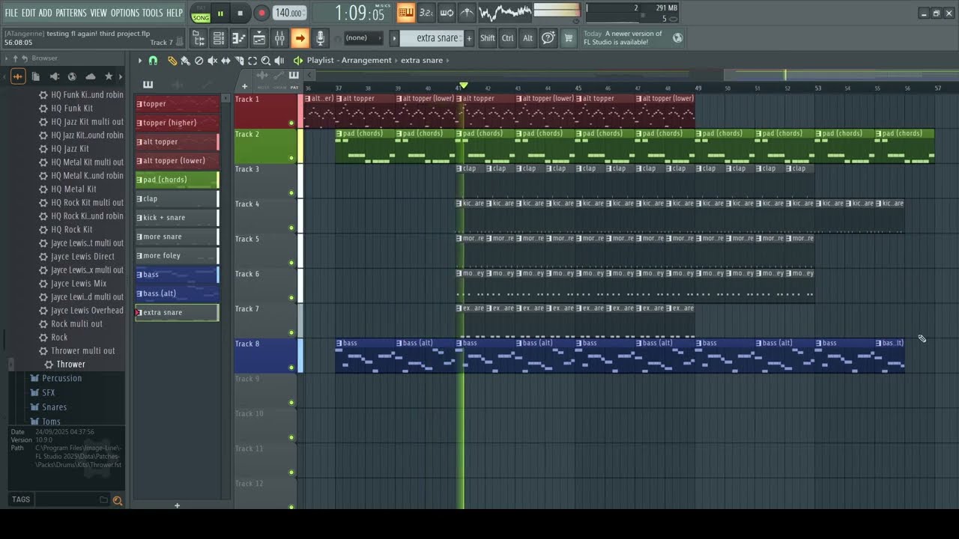Open the browser cloud tab icon
Image resolution: width=959 pixels, height=539 pixels.
pos(91,76)
